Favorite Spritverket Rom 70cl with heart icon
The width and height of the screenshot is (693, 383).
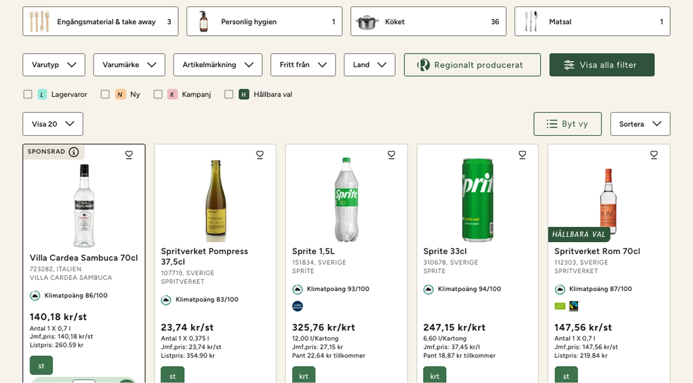click(x=654, y=155)
